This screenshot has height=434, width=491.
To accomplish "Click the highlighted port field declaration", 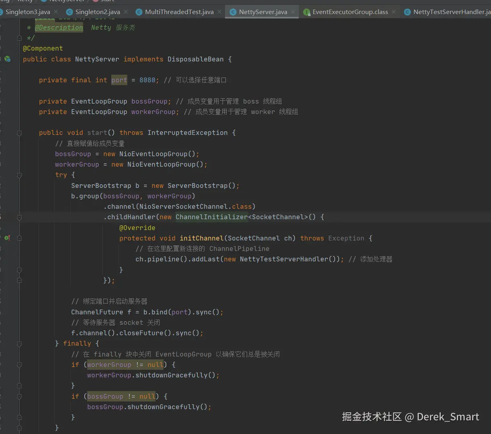I will pyautogui.click(x=119, y=80).
